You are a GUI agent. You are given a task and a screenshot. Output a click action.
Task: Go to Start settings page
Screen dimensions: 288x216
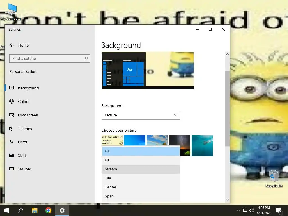point(22,156)
